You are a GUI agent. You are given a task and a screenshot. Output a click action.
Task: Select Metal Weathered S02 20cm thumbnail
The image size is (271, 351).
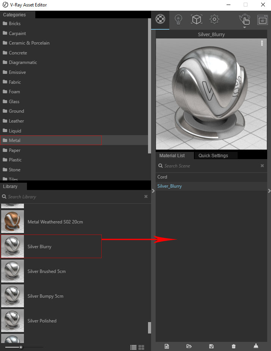click(13, 222)
